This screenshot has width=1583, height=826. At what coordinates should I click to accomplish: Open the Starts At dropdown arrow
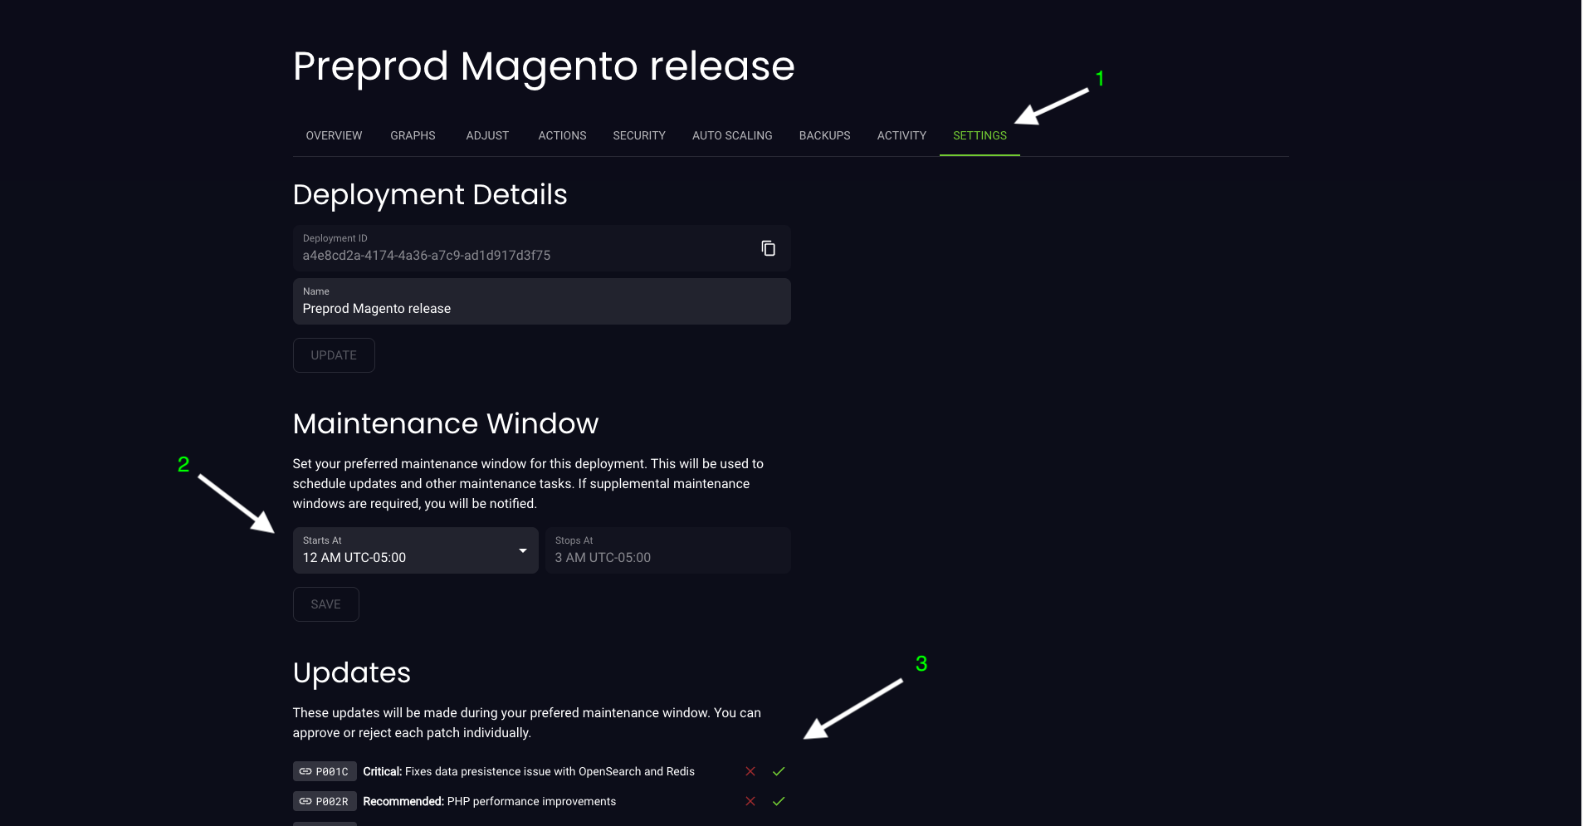523,550
